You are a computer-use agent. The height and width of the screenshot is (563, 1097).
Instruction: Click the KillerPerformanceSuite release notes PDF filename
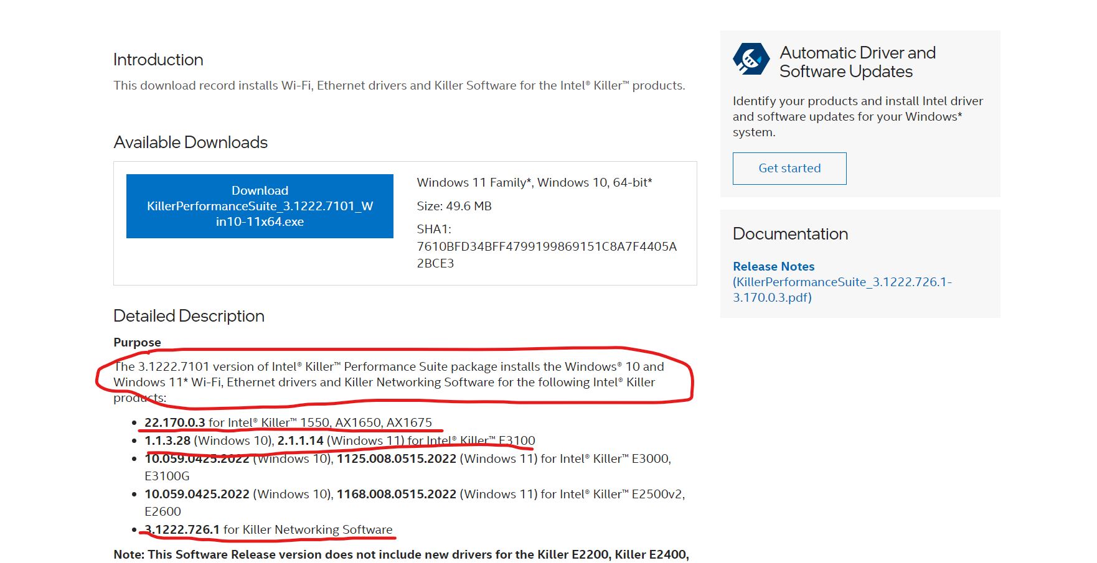click(x=842, y=290)
